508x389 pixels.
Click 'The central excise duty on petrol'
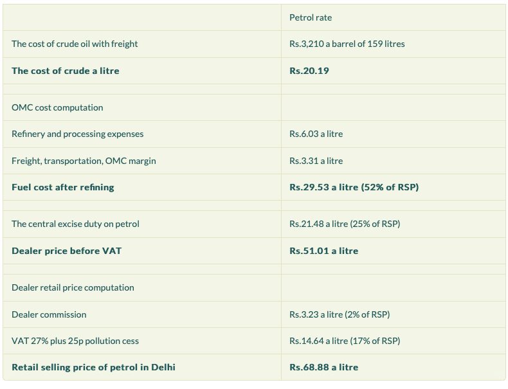(x=75, y=224)
